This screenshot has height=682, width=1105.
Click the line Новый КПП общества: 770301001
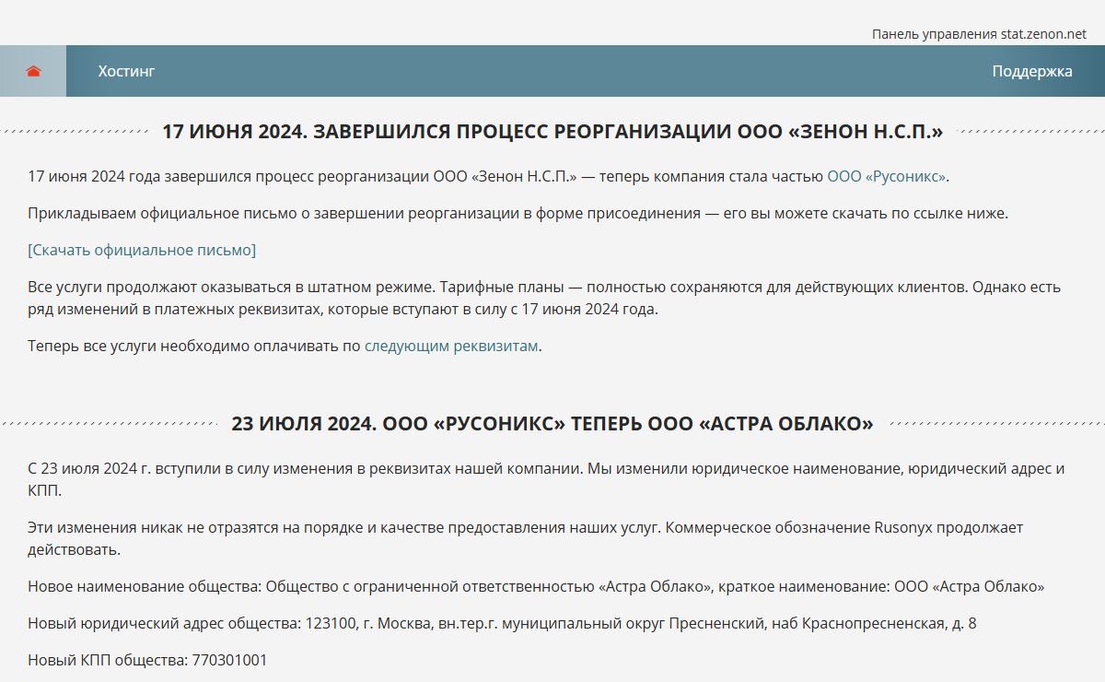[147, 660]
